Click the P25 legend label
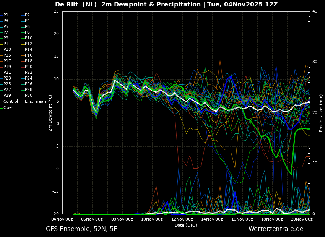The image size is (325, 237). (7, 84)
